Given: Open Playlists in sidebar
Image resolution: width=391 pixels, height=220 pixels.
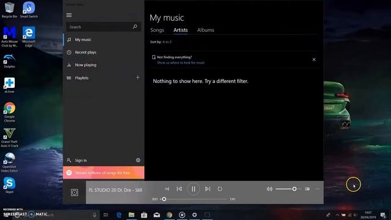Looking at the screenshot, I should click(x=98, y=78).
